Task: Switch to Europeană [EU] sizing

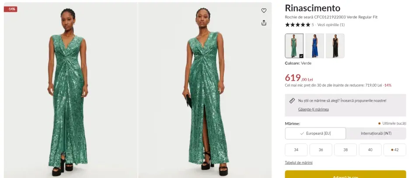Action: coord(315,133)
